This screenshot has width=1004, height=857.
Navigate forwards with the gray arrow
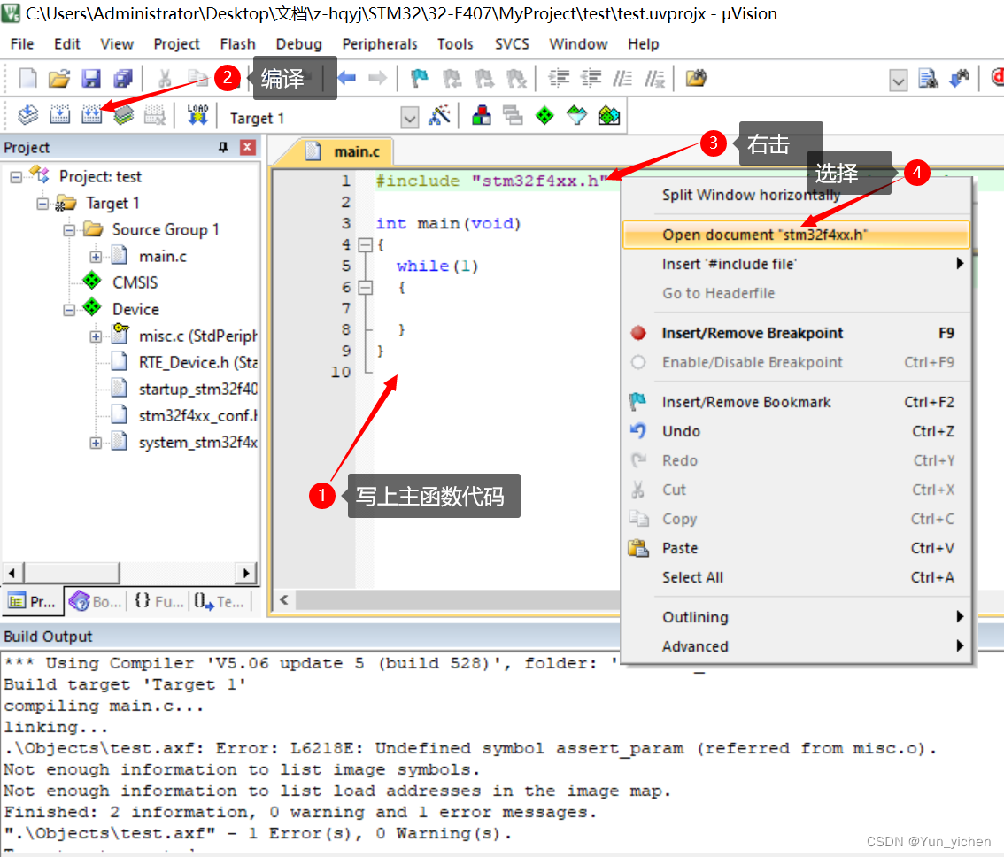(x=378, y=78)
